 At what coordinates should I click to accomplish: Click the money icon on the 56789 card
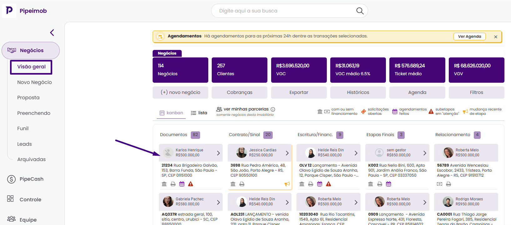tap(439, 184)
